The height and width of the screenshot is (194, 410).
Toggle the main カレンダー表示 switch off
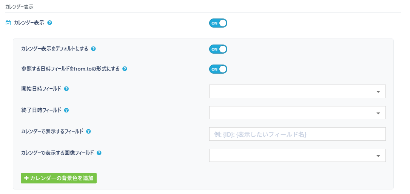point(218,23)
